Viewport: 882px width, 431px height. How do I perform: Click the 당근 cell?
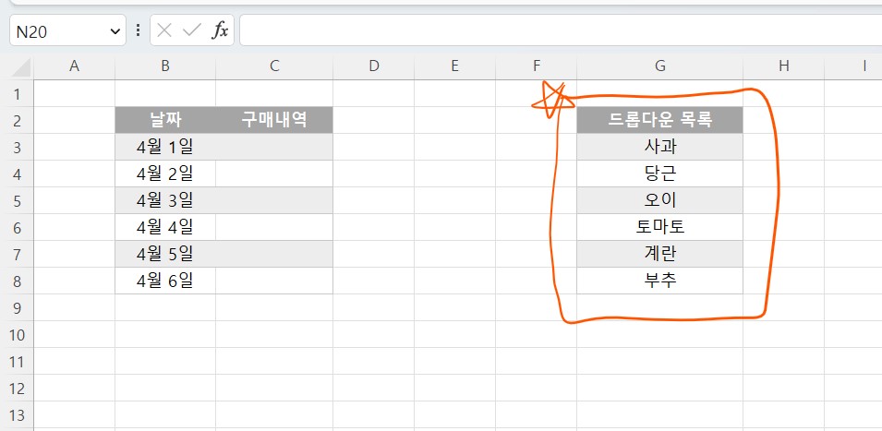tap(659, 174)
